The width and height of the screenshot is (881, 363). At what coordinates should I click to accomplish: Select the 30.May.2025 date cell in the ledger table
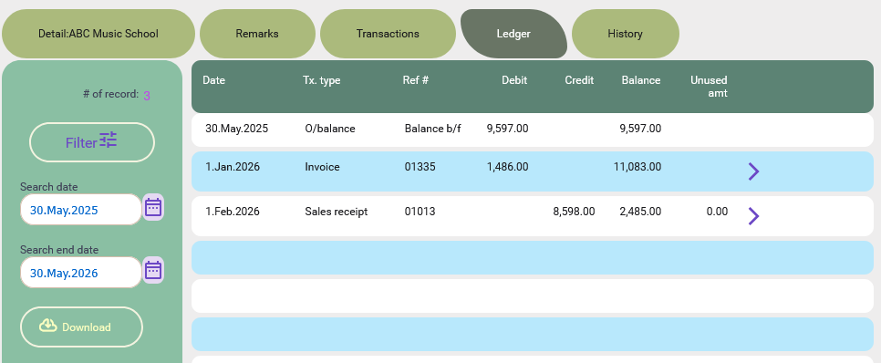click(236, 129)
